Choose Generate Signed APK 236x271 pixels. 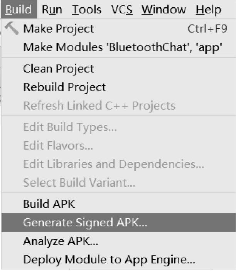coord(85,222)
